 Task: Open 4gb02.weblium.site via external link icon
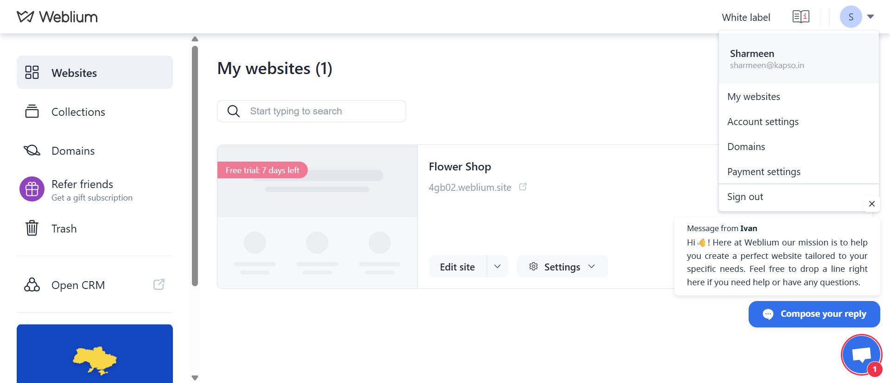[x=523, y=187]
